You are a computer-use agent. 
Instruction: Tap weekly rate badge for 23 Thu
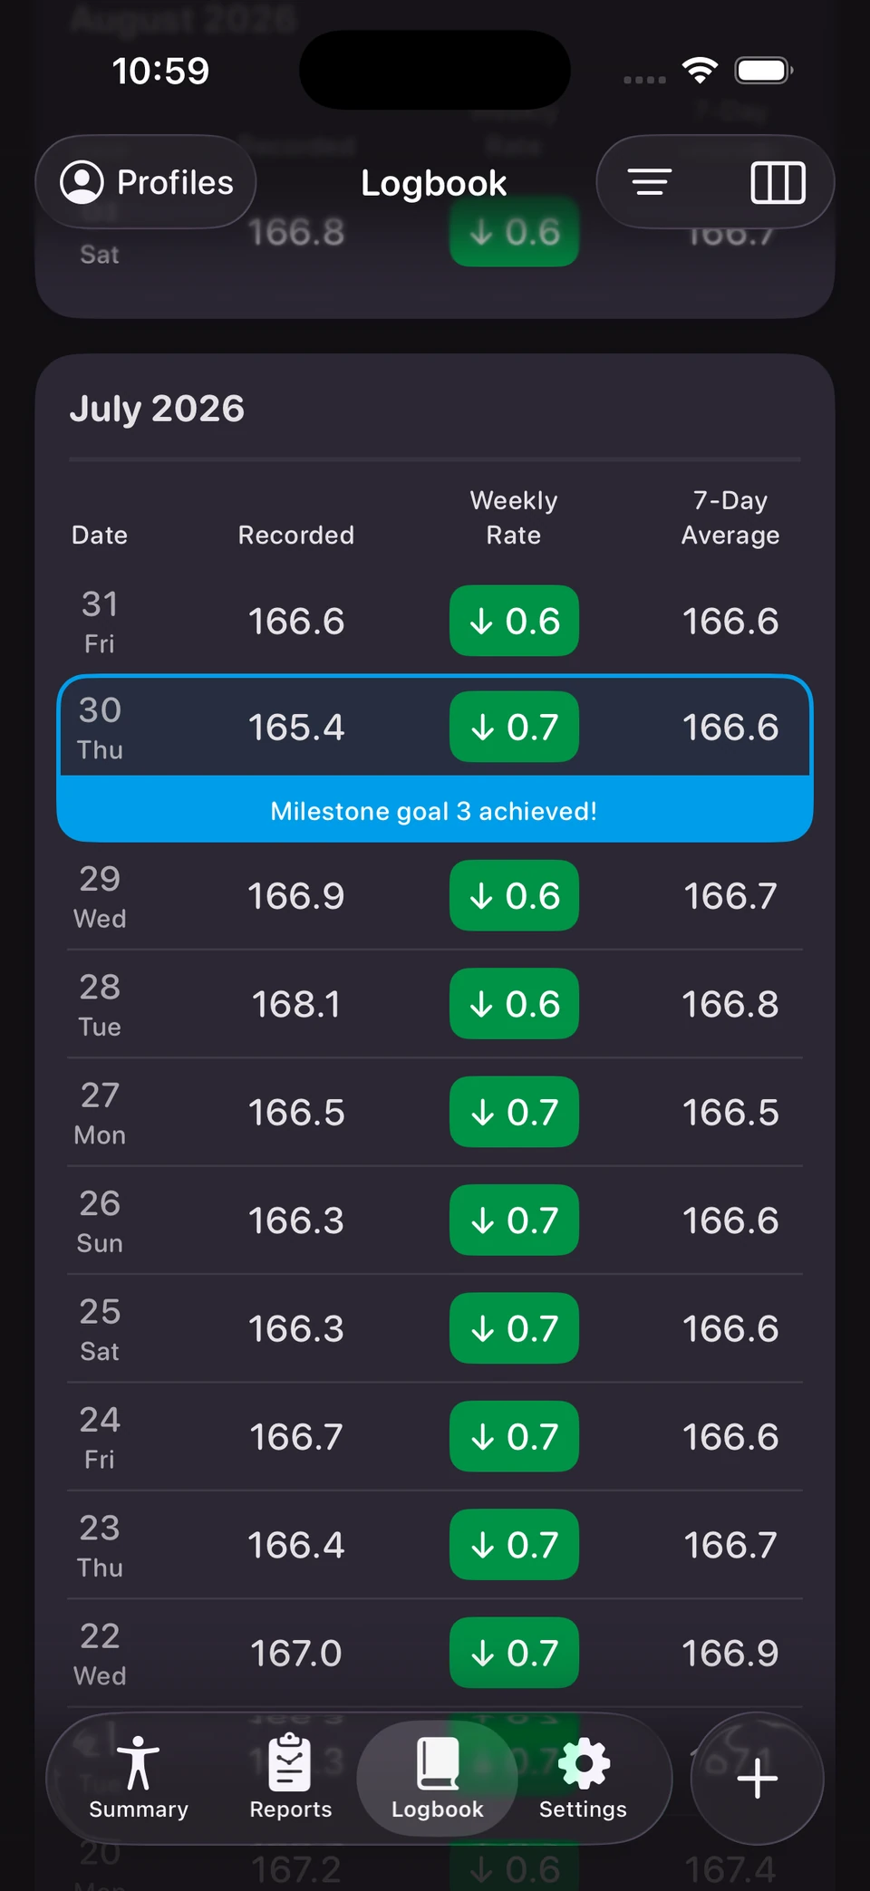tap(514, 1544)
